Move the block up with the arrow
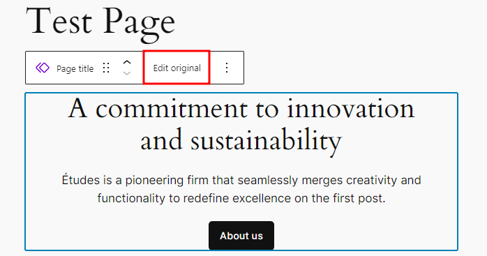This screenshot has height=256, width=487. pyautogui.click(x=127, y=62)
